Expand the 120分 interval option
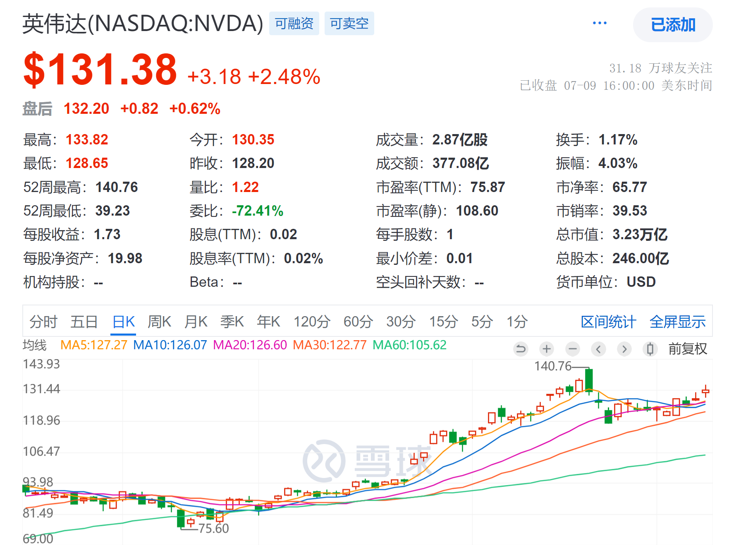Screen dimensions: 729x545 pos(312,322)
